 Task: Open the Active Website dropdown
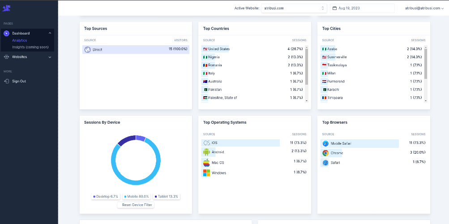click(x=294, y=9)
